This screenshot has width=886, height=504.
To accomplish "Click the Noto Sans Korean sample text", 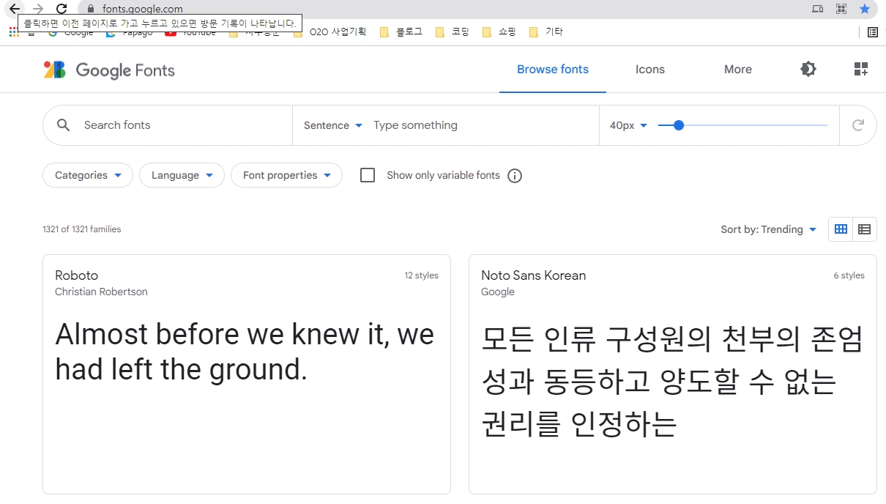I will (672, 382).
